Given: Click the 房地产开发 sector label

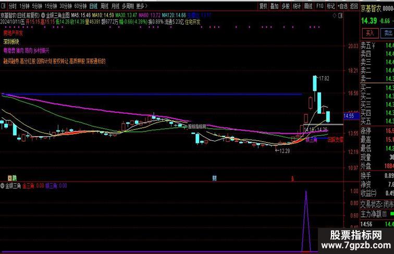Looking at the screenshot, I should pyautogui.click(x=13, y=33).
